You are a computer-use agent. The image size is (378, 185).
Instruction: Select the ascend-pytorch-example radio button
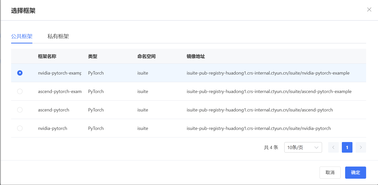pos(20,91)
